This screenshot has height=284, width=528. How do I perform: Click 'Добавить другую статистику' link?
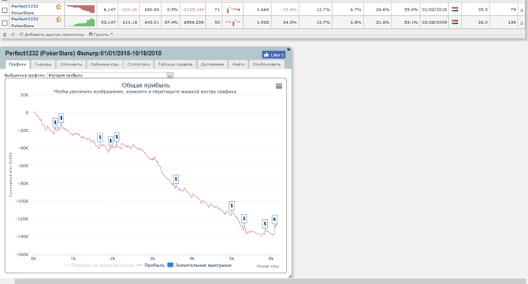(x=54, y=35)
